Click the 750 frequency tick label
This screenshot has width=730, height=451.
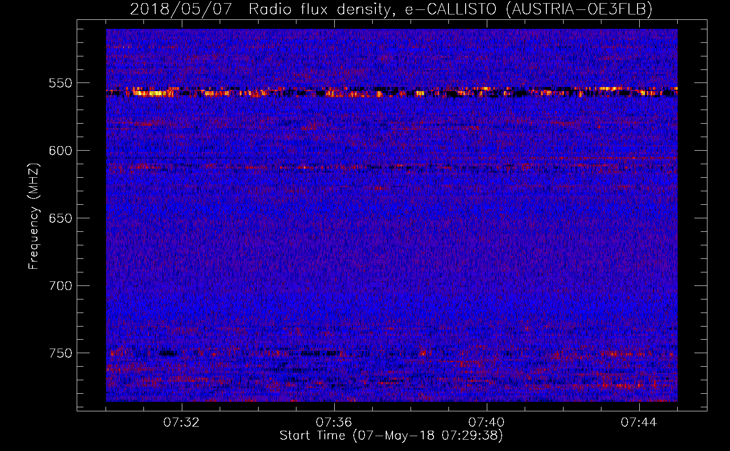[60, 353]
